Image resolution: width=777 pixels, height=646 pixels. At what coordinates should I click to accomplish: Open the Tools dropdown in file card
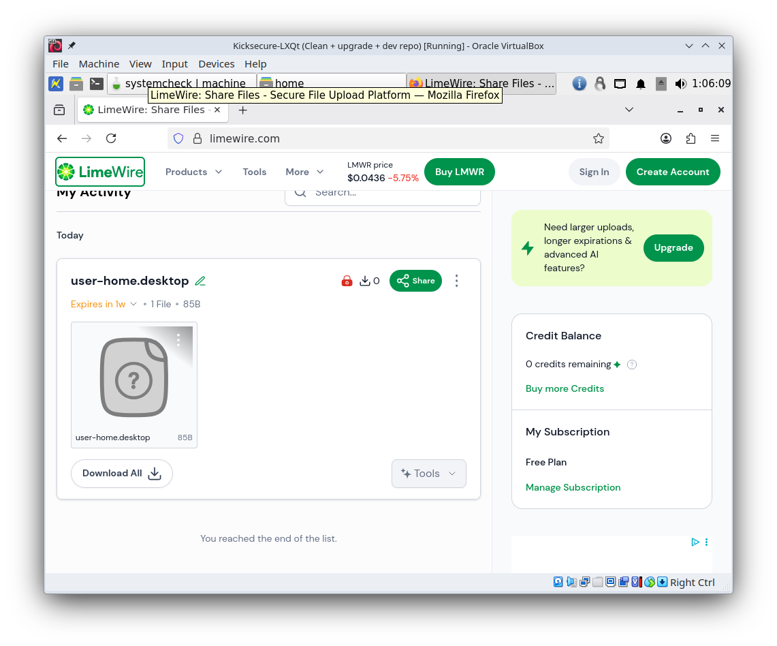coord(428,474)
